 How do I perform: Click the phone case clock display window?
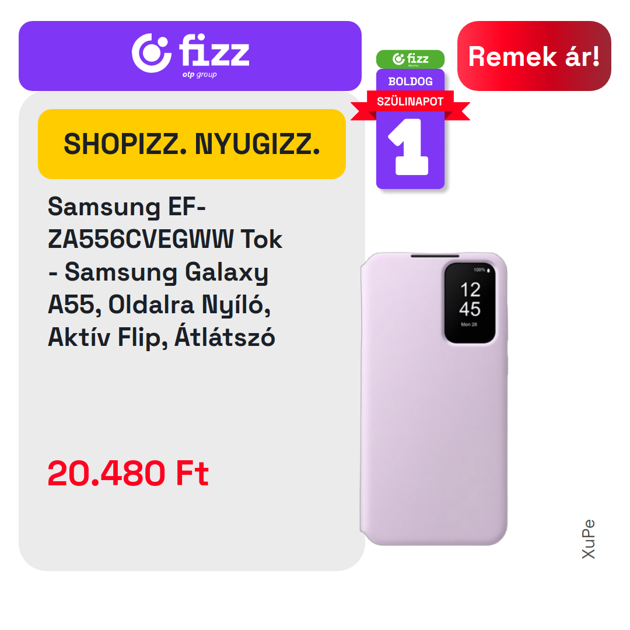[470, 303]
